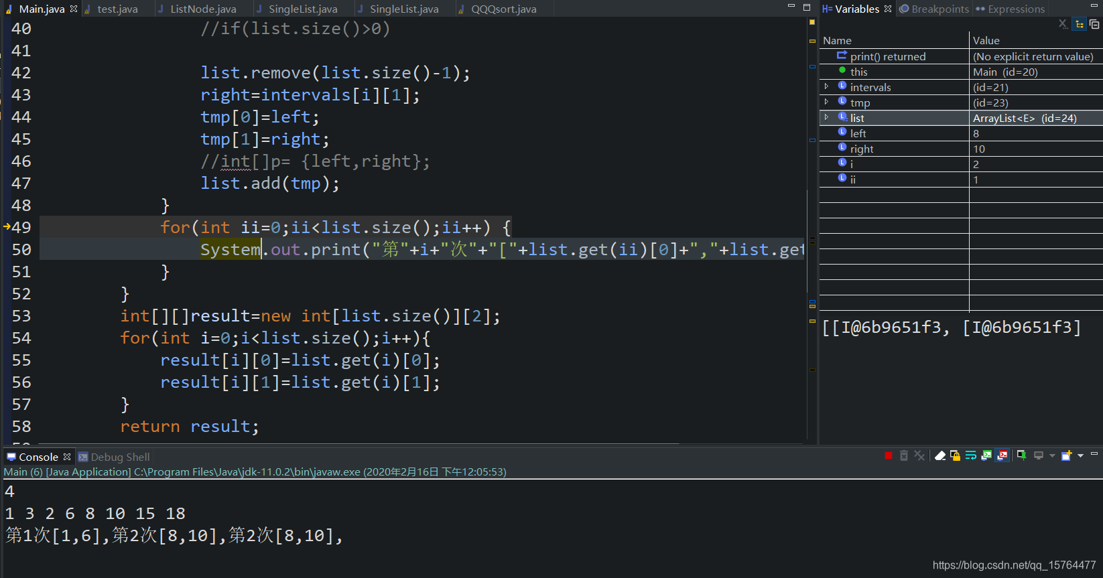Viewport: 1103px width, 578px height.
Task: Open the ListNode.java editor tab
Action: (203, 9)
